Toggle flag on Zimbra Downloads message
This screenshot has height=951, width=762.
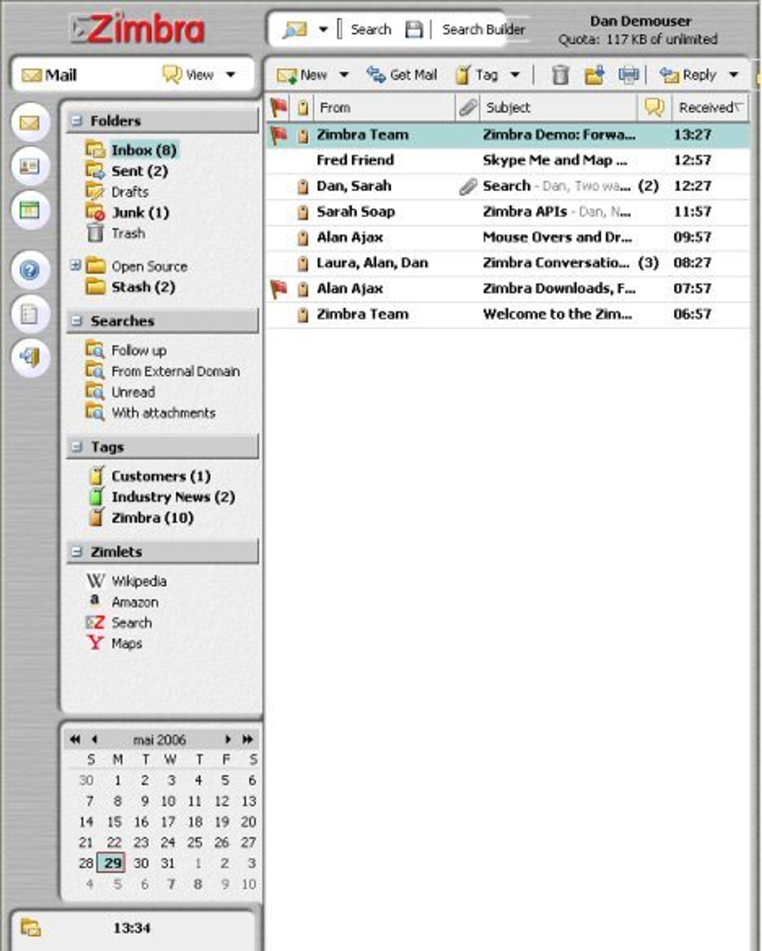[x=279, y=288]
